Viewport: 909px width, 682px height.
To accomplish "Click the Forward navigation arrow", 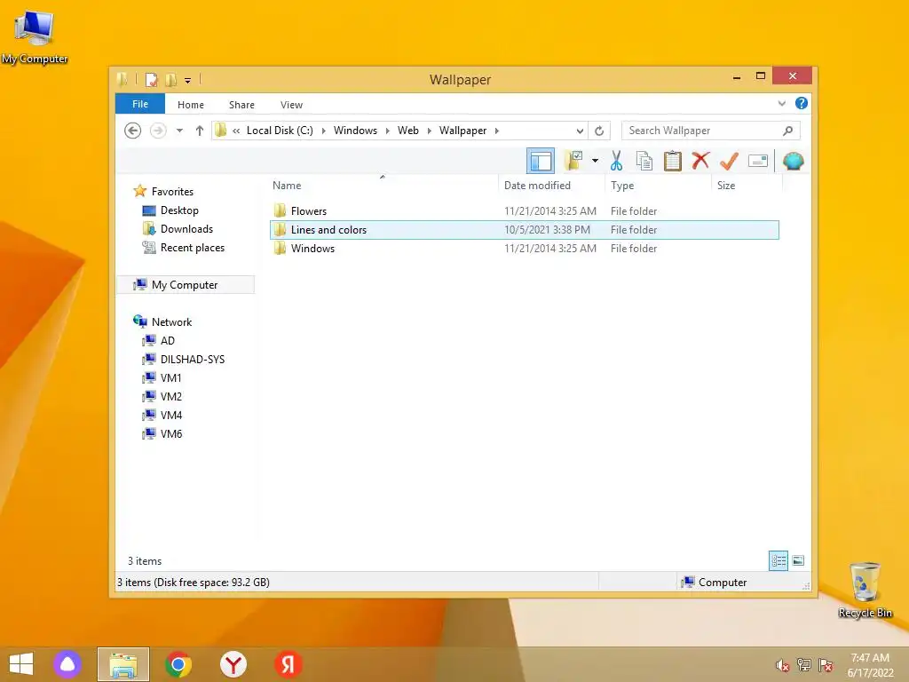I will point(158,131).
